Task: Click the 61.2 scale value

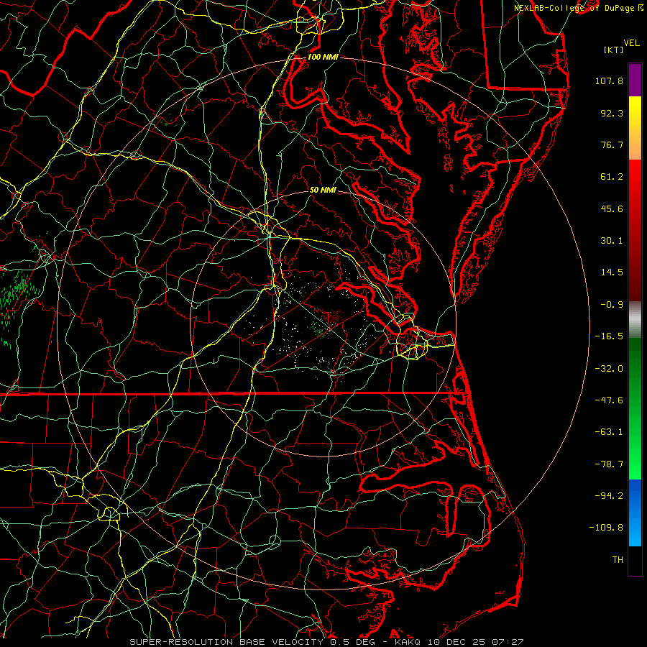Action: coord(612,177)
